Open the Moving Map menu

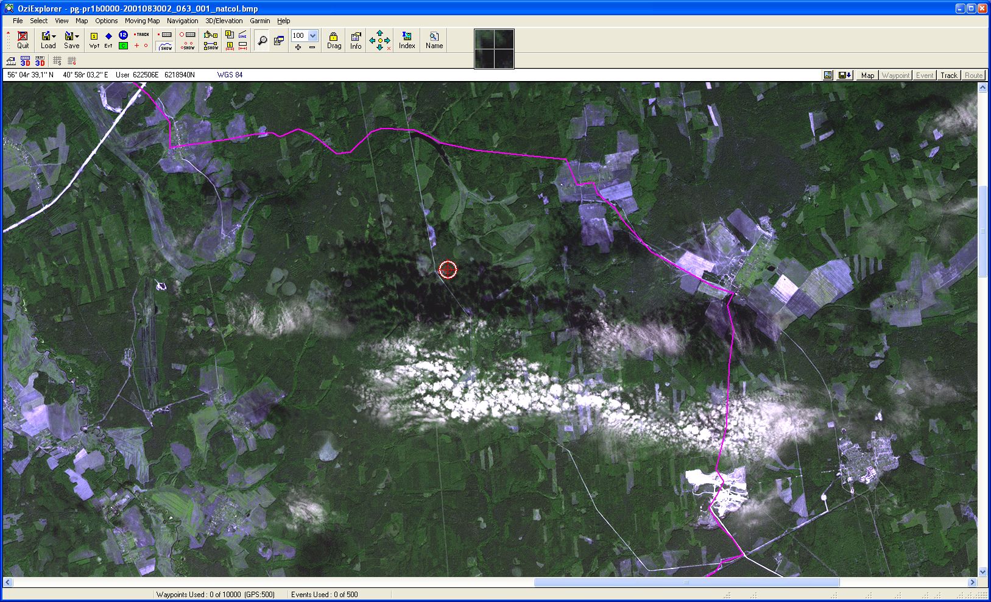(x=142, y=21)
